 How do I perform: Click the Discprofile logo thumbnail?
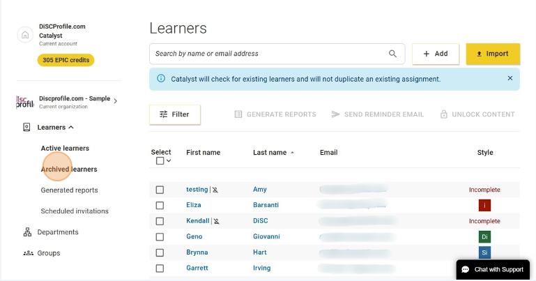pos(25,102)
